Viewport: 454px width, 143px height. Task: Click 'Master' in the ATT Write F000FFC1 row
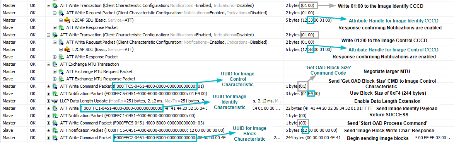(9, 108)
